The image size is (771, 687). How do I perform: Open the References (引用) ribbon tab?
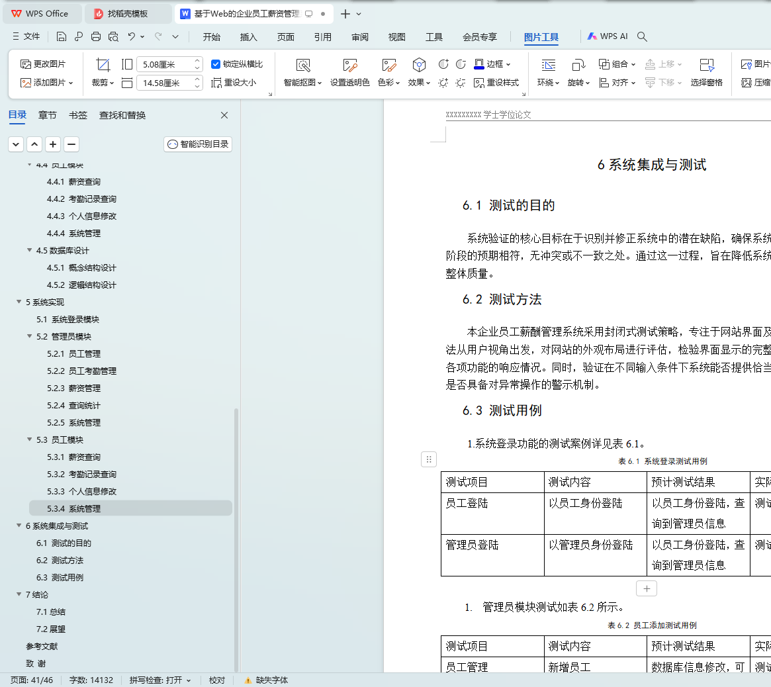(322, 37)
